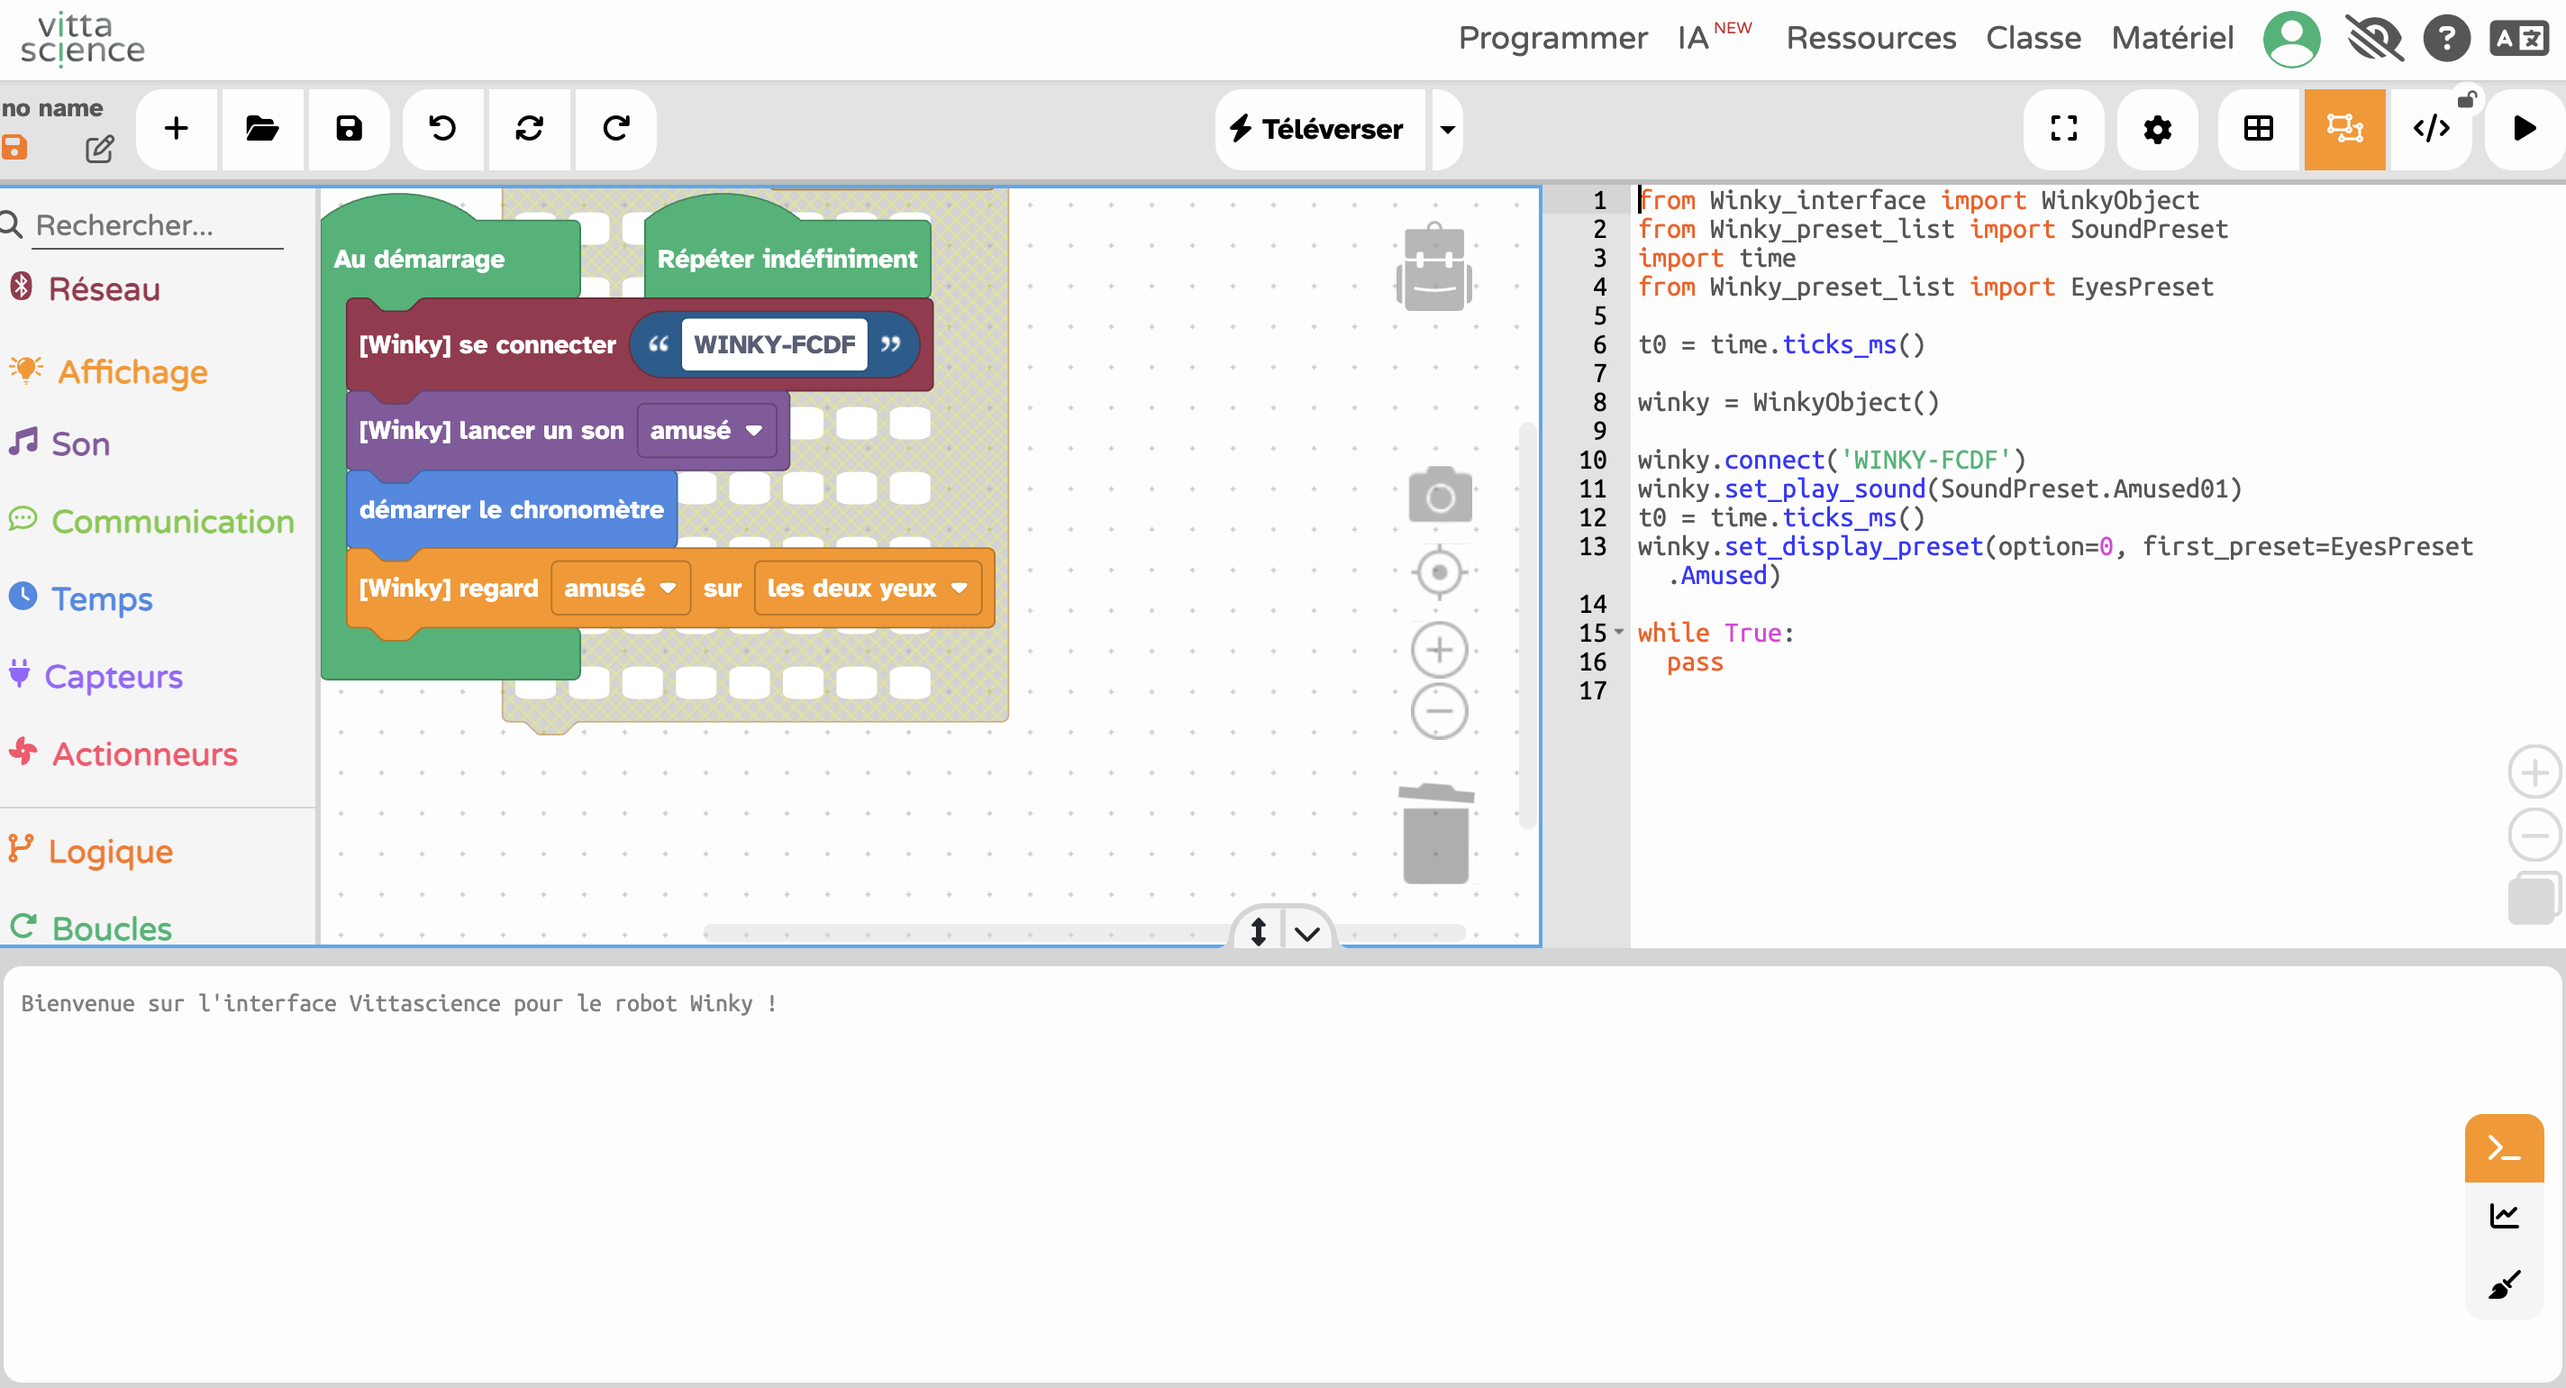Open the Logique block category
2566x1388 pixels.
[x=110, y=852]
